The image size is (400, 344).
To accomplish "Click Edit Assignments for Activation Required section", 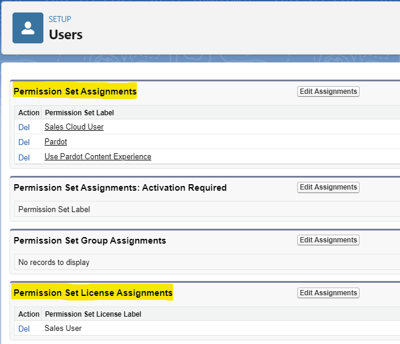I will (328, 187).
